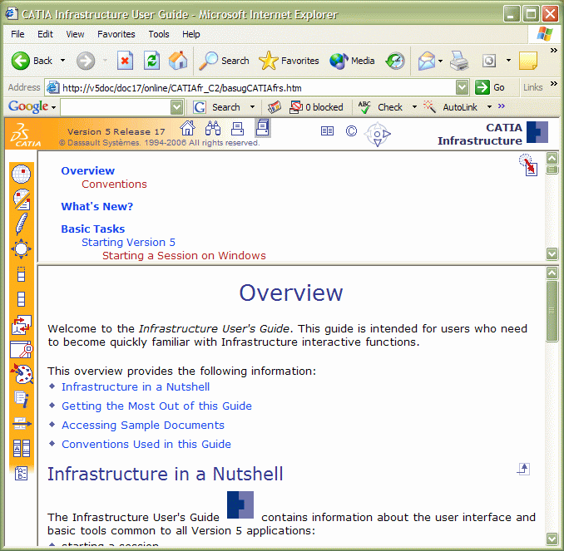564x551 pixels.
Task: Open the Tools menu
Action: [159, 34]
